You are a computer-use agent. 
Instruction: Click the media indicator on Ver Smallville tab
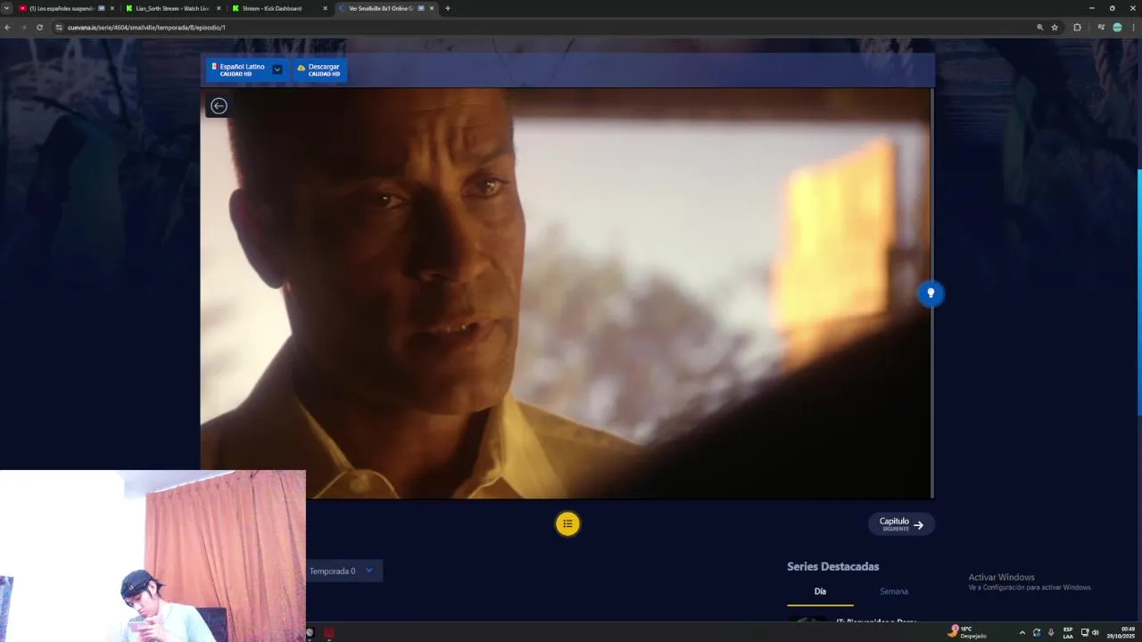(x=420, y=8)
